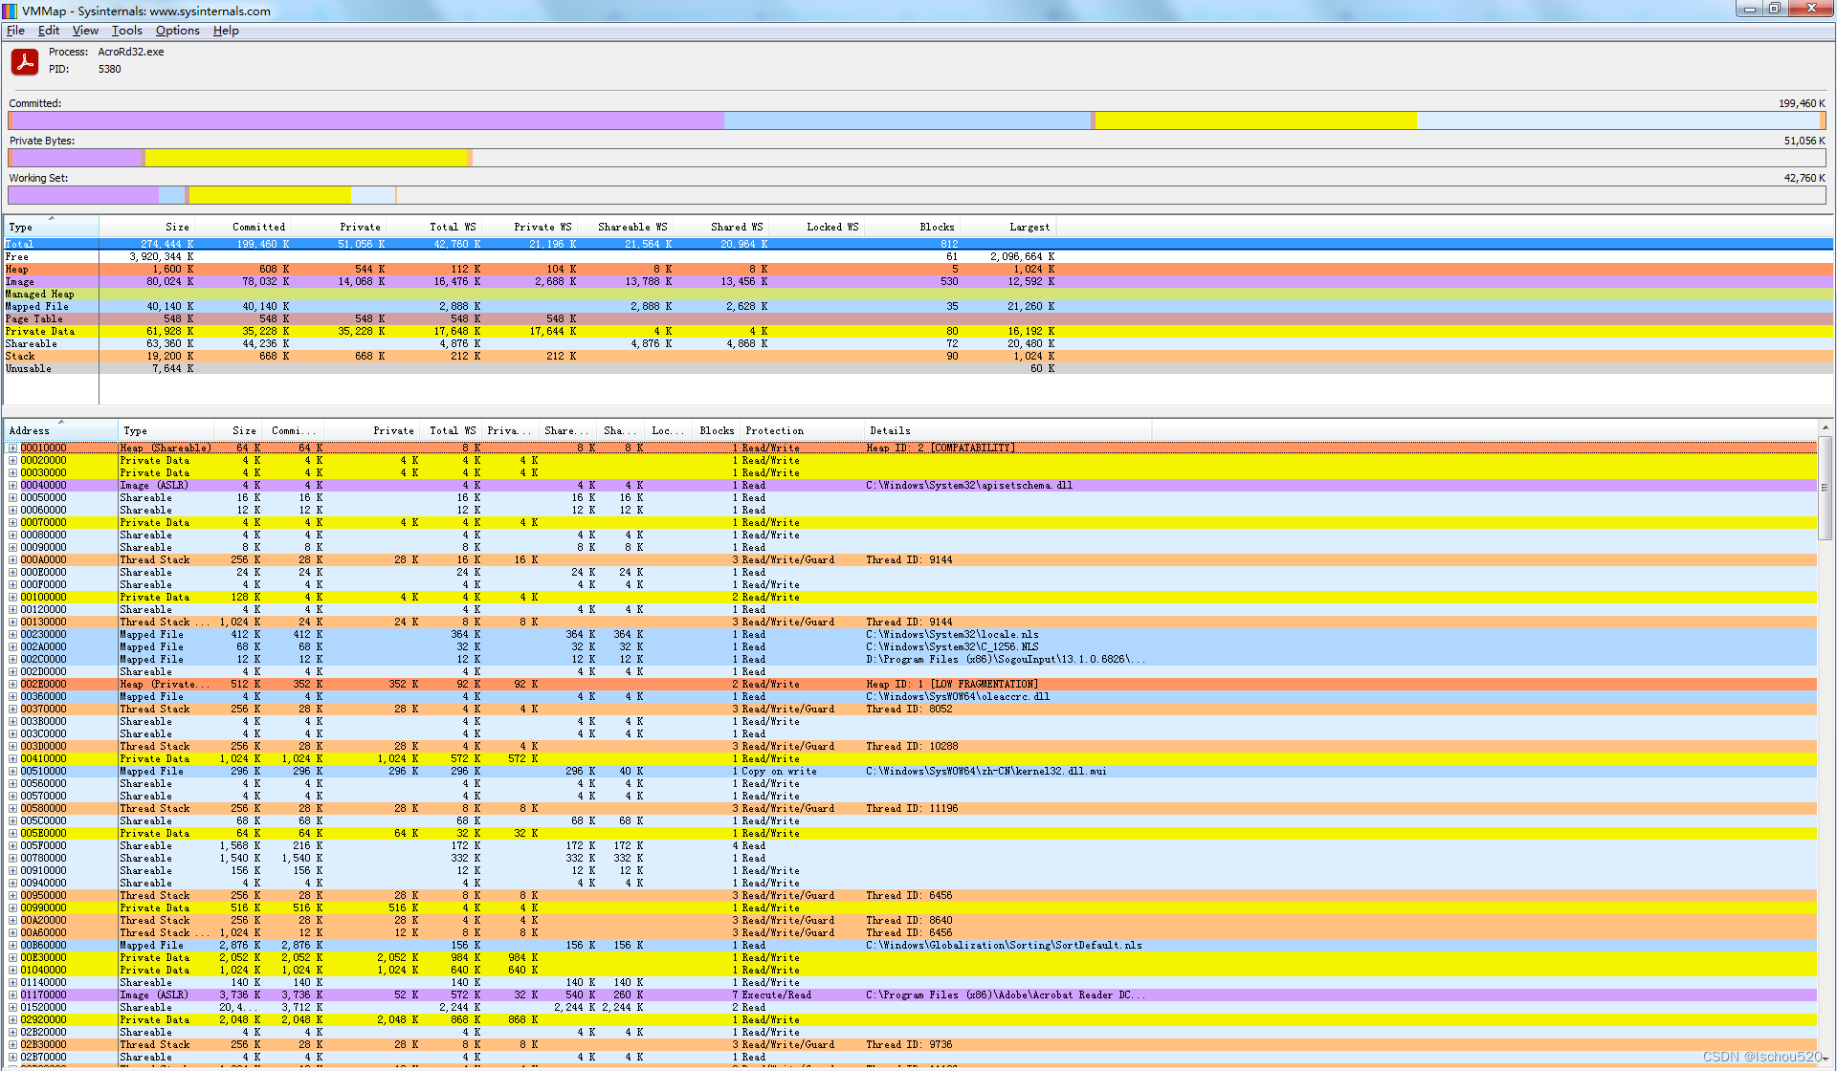1837x1071 pixels.
Task: Sort details list by Protection column
Action: point(802,430)
